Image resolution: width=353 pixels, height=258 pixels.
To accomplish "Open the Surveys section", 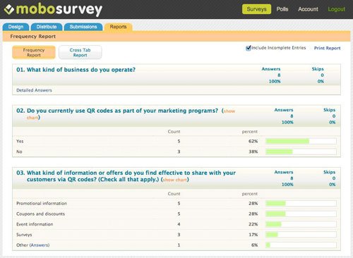I will click(x=256, y=9).
